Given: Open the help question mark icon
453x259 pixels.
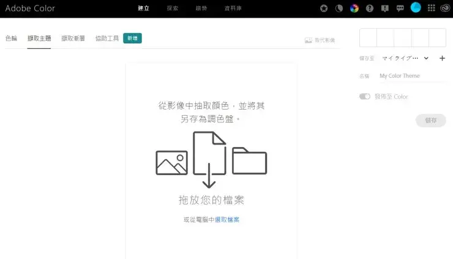Looking at the screenshot, I should click(x=370, y=9).
